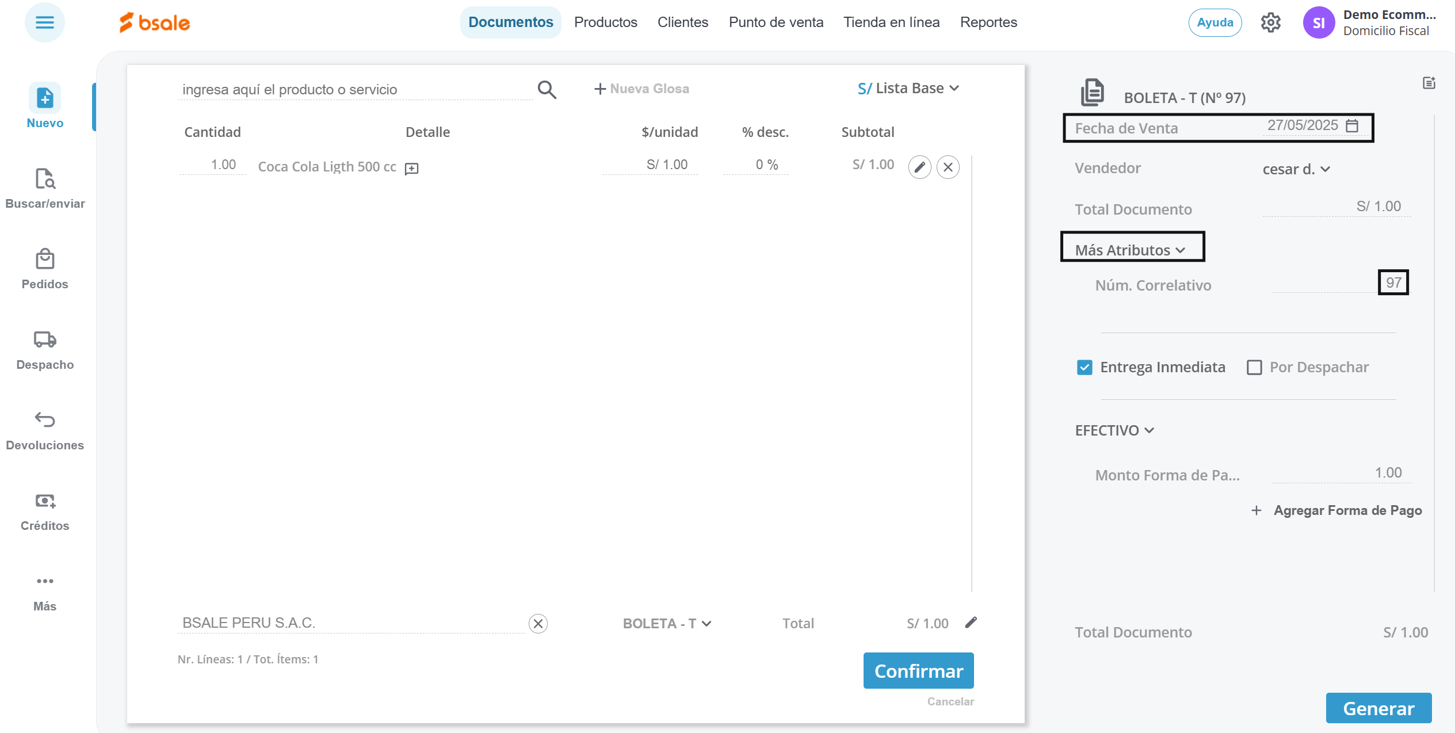Open the EFECTIVO payment method dropdown
Viewport: 1455px width, 733px height.
click(1114, 430)
